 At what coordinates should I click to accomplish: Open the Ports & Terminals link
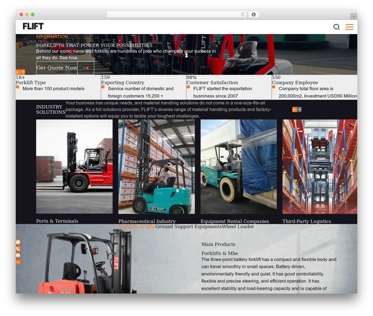tap(57, 221)
